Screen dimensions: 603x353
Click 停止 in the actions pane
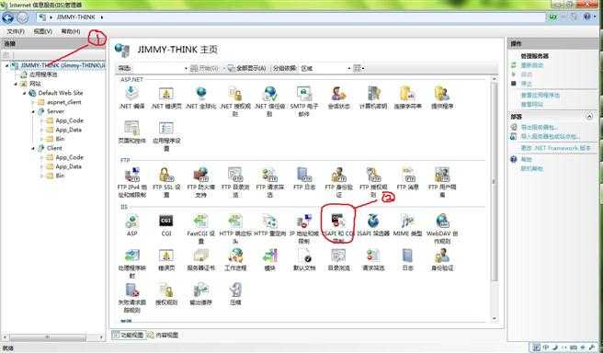tap(526, 84)
